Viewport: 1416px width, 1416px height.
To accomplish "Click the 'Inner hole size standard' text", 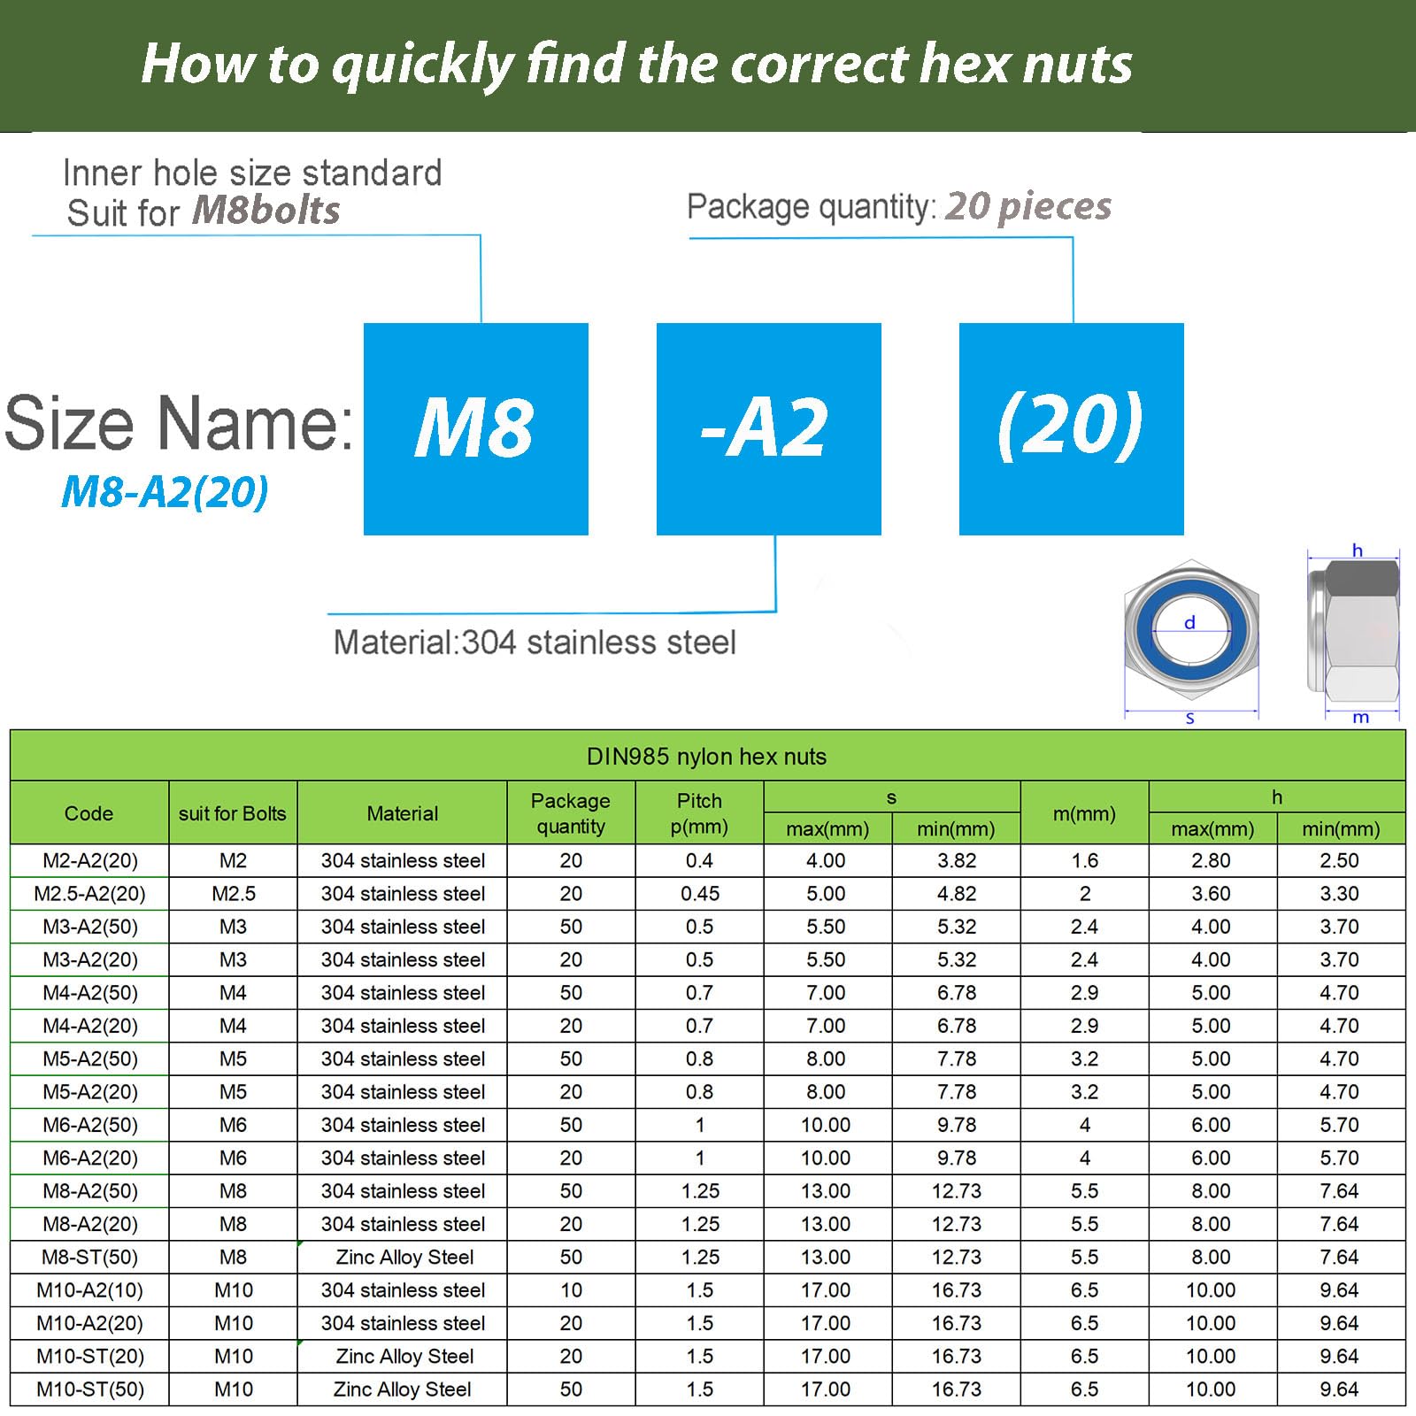I will click(x=252, y=173).
